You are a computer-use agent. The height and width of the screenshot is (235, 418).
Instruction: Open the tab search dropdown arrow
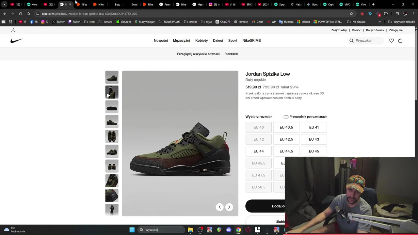4,5
